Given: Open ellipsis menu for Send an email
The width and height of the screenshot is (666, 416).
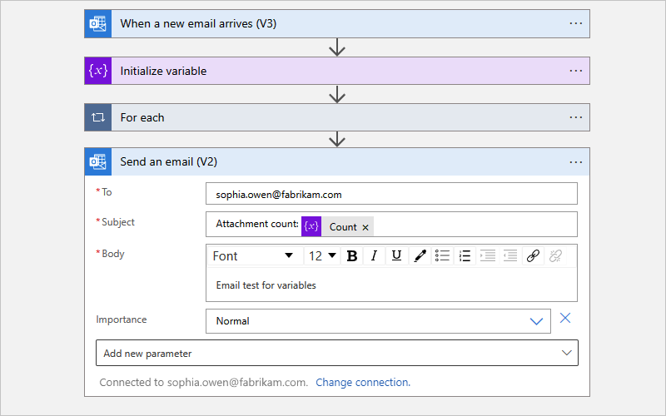Looking at the screenshot, I should coord(576,161).
